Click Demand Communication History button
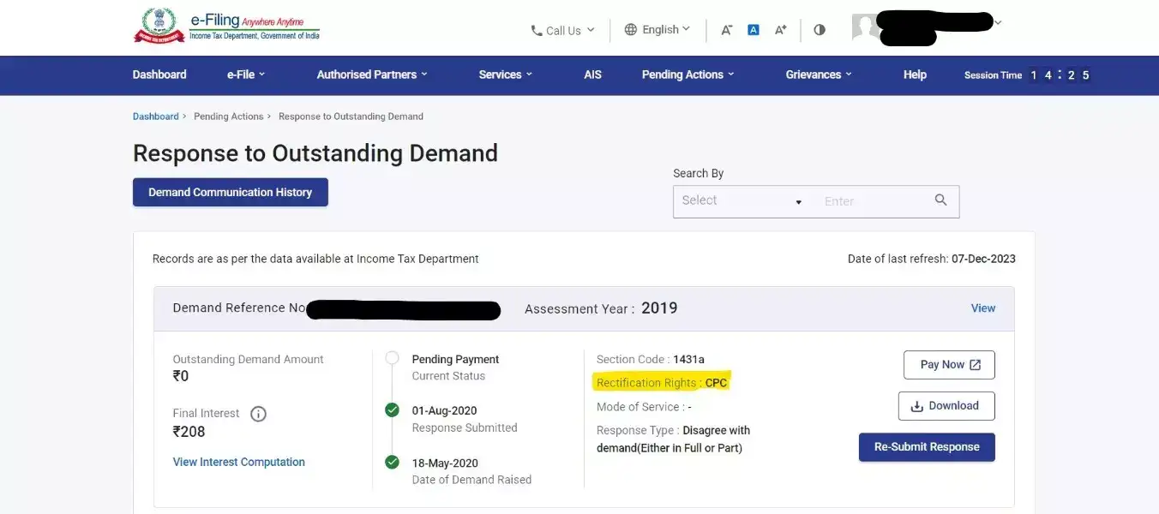The height and width of the screenshot is (514, 1159). pyautogui.click(x=230, y=193)
